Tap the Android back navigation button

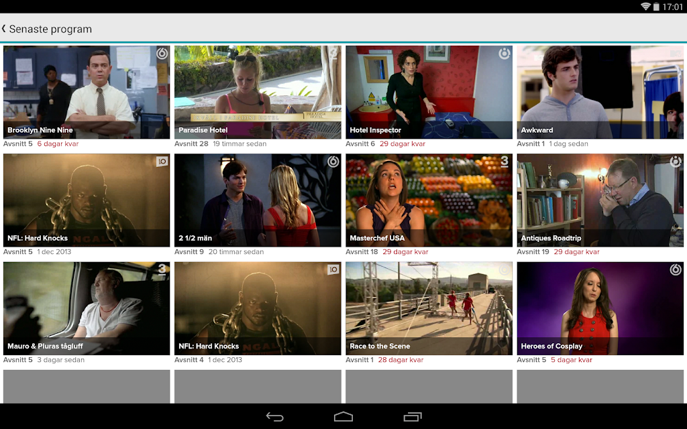[x=274, y=417]
